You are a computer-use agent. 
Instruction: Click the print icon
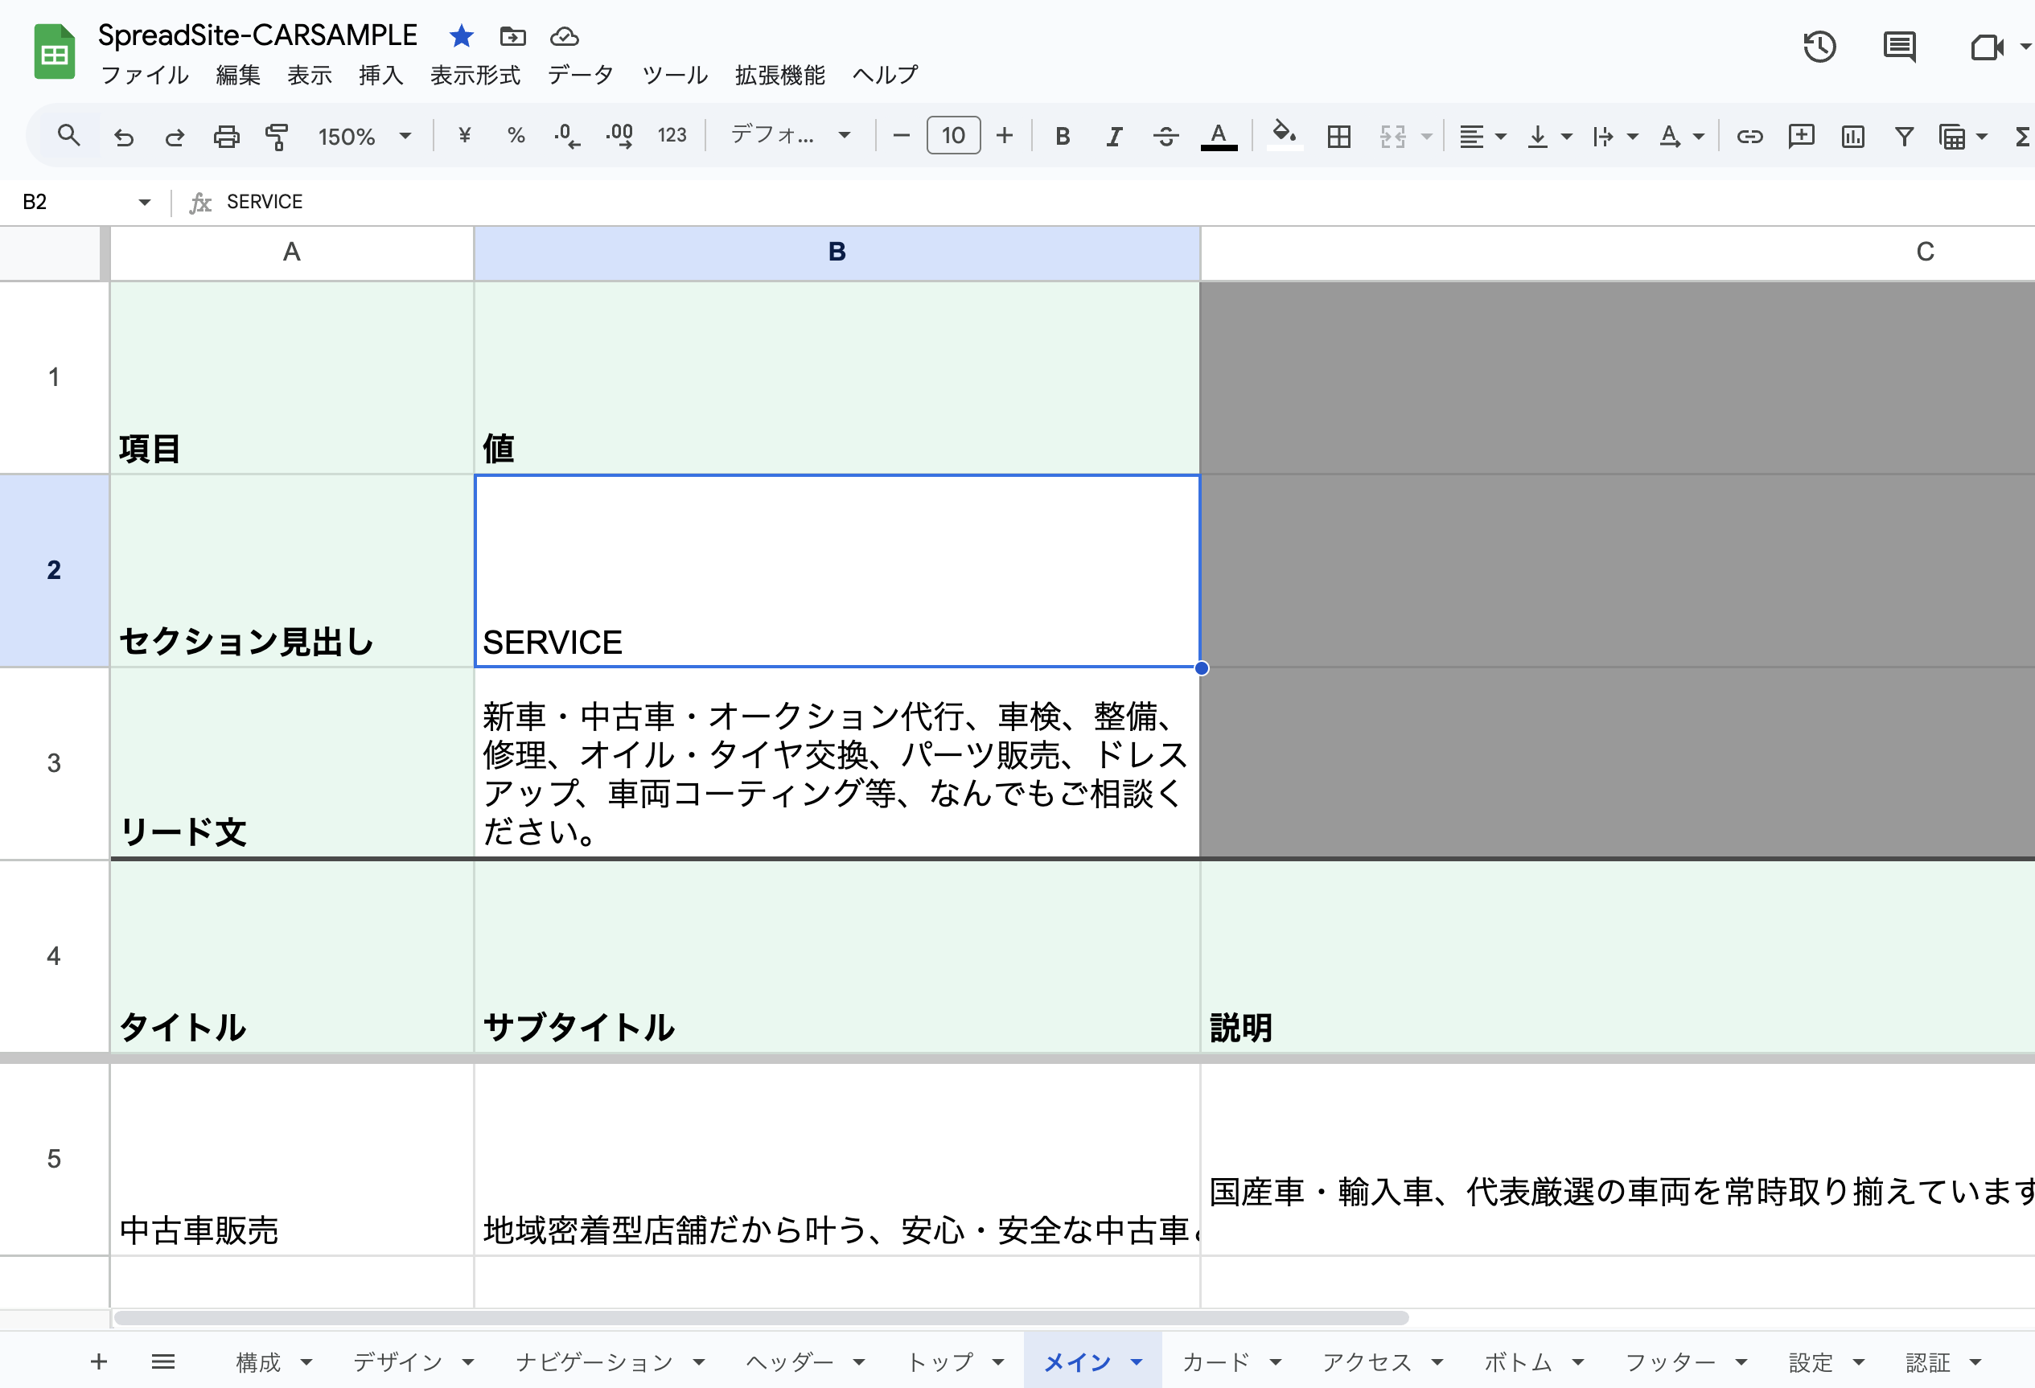pos(226,137)
